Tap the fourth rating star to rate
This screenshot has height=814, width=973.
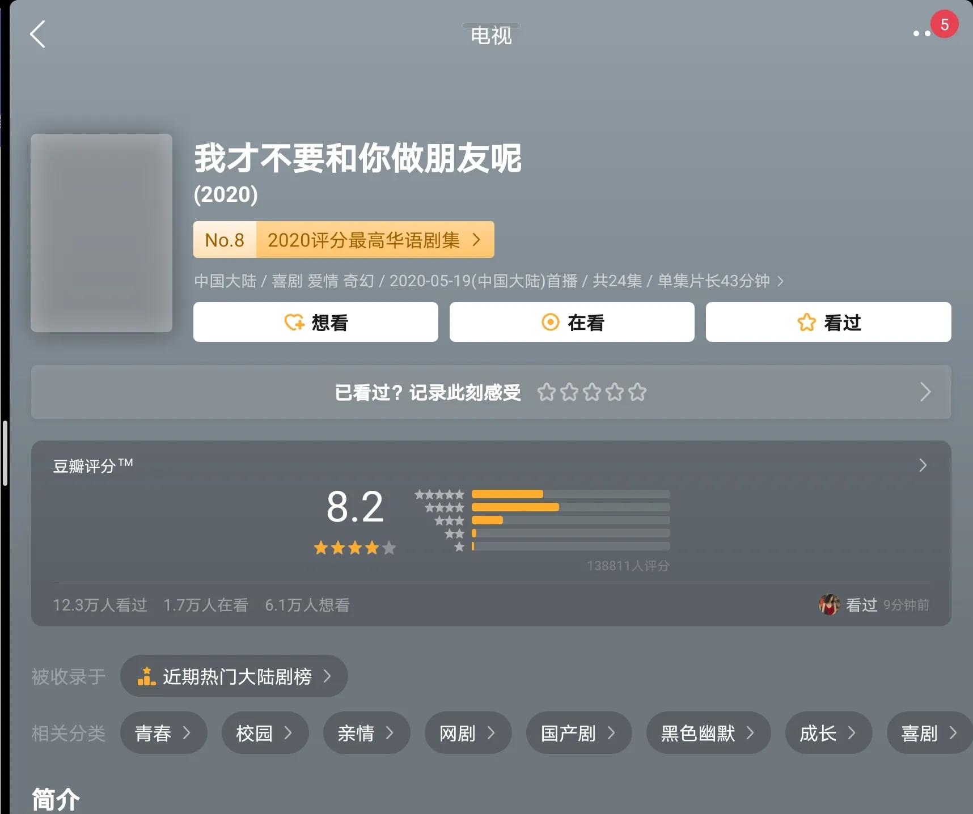[615, 392]
